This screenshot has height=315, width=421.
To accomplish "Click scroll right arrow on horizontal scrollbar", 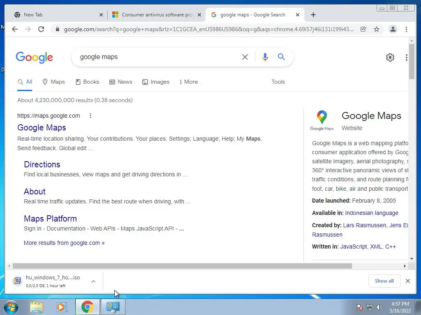I will (x=405, y=266).
